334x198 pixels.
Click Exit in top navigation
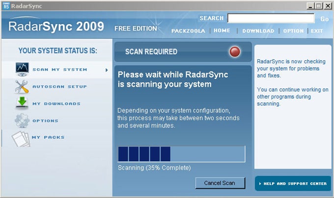coord(317,31)
